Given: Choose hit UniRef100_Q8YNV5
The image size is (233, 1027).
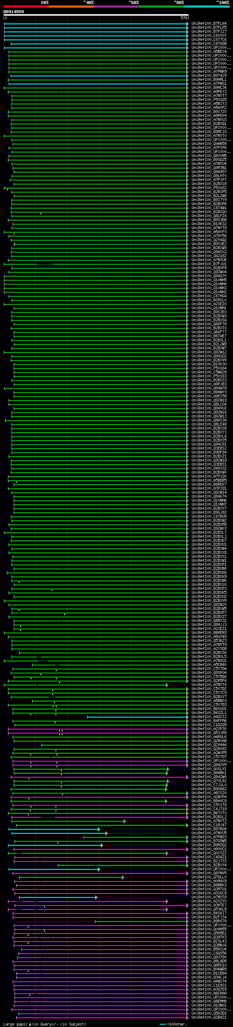Looking at the screenshot, I should 209,873.
